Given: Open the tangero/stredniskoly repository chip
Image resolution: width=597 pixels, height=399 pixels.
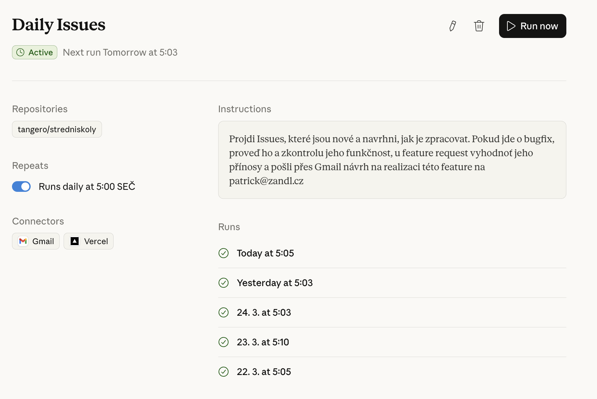Looking at the screenshot, I should pos(57,129).
